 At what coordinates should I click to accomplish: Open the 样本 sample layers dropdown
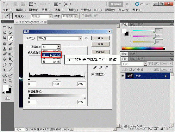tap(76, 16)
